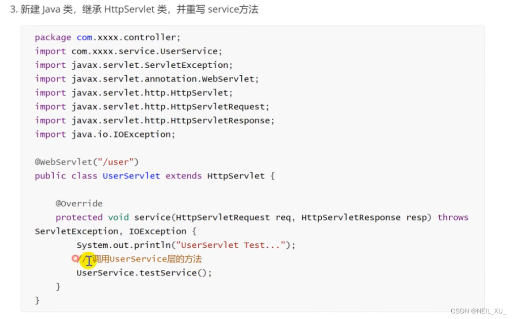Viewport: 514px width, 319px height.
Task: Click the import com.xxxx.service.UserService line
Action: [x=128, y=52]
